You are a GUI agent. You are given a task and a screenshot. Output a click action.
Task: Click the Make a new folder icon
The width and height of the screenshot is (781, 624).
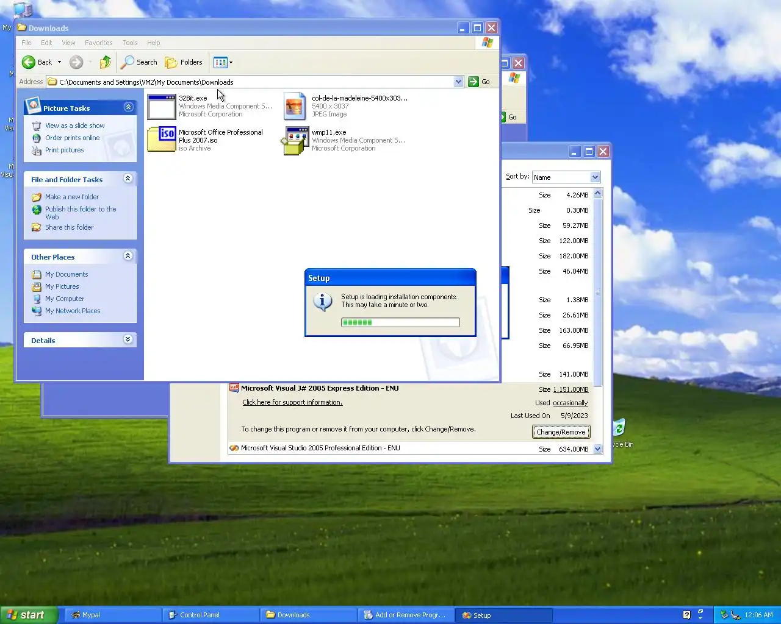tap(37, 197)
